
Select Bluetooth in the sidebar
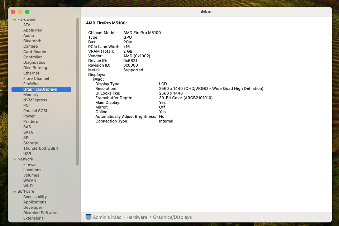pos(32,41)
